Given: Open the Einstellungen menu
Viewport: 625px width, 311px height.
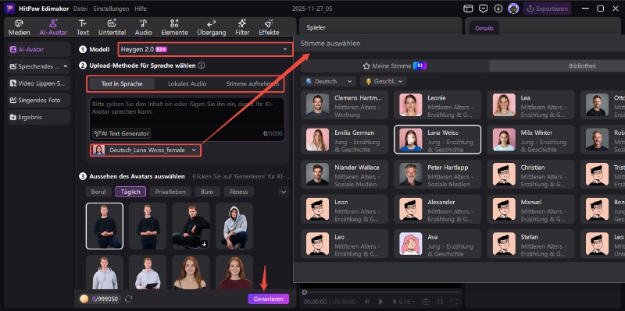Looking at the screenshot, I should (111, 9).
